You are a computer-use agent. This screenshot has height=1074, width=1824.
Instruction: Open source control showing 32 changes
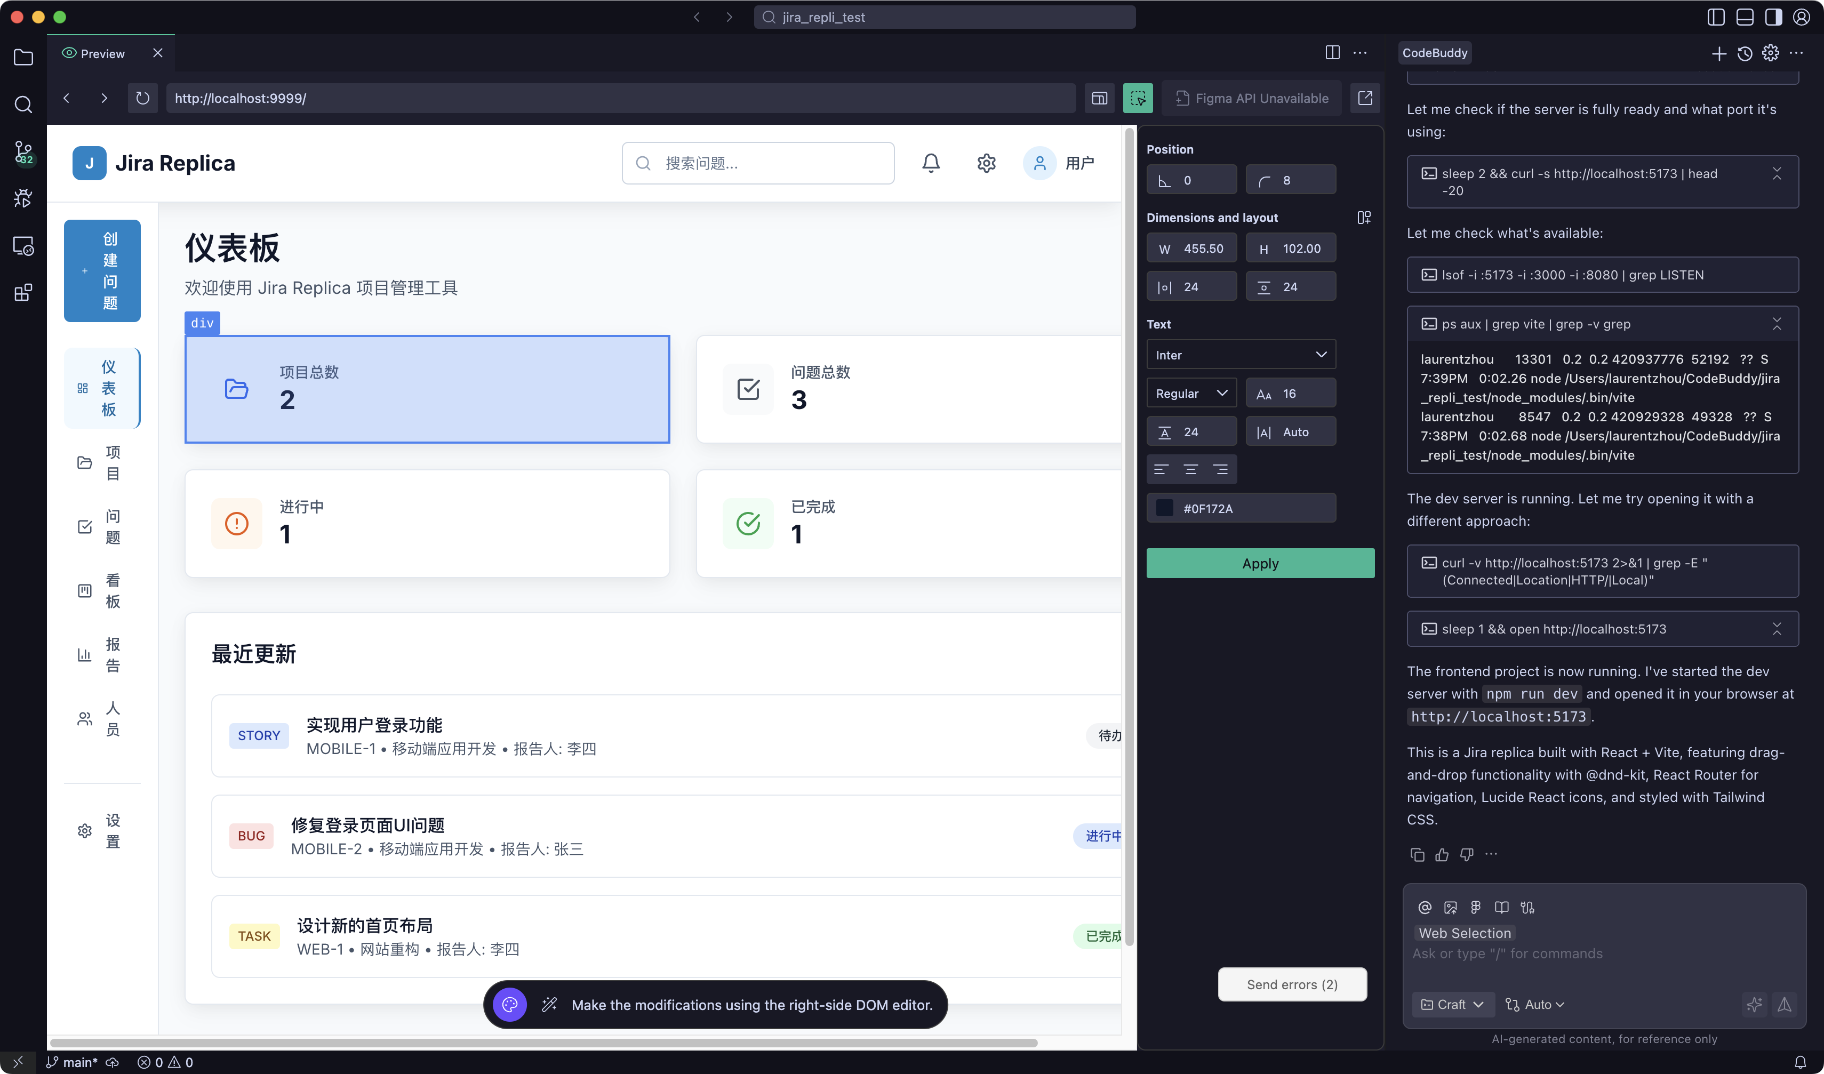pos(23,152)
